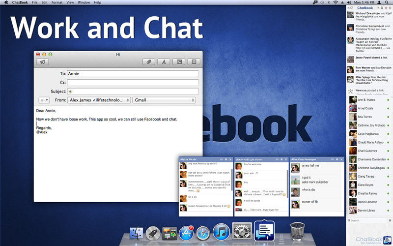
Task: Open chat with Charmaine Dumandan
Action: click(x=369, y=159)
